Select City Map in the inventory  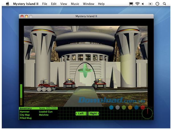point(25,115)
